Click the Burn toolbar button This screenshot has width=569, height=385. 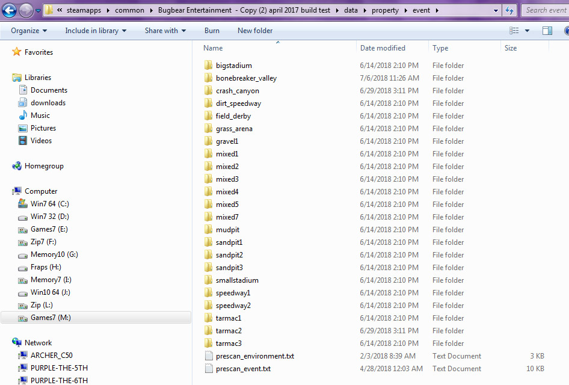[x=212, y=31]
